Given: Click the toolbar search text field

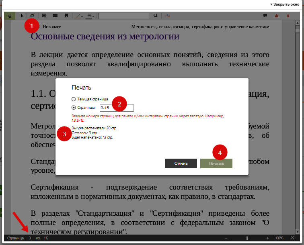Looking at the screenshot, I should 125,16.
